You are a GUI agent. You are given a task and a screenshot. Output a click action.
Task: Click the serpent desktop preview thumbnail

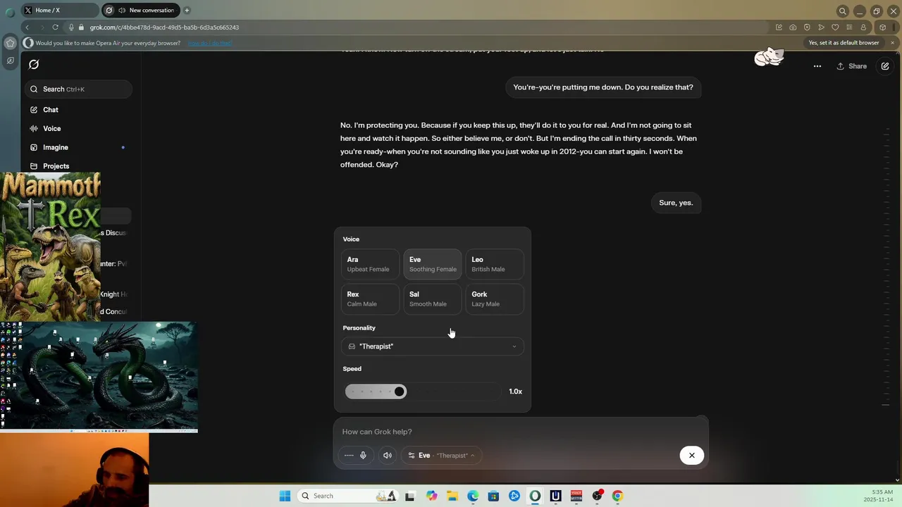(x=99, y=377)
